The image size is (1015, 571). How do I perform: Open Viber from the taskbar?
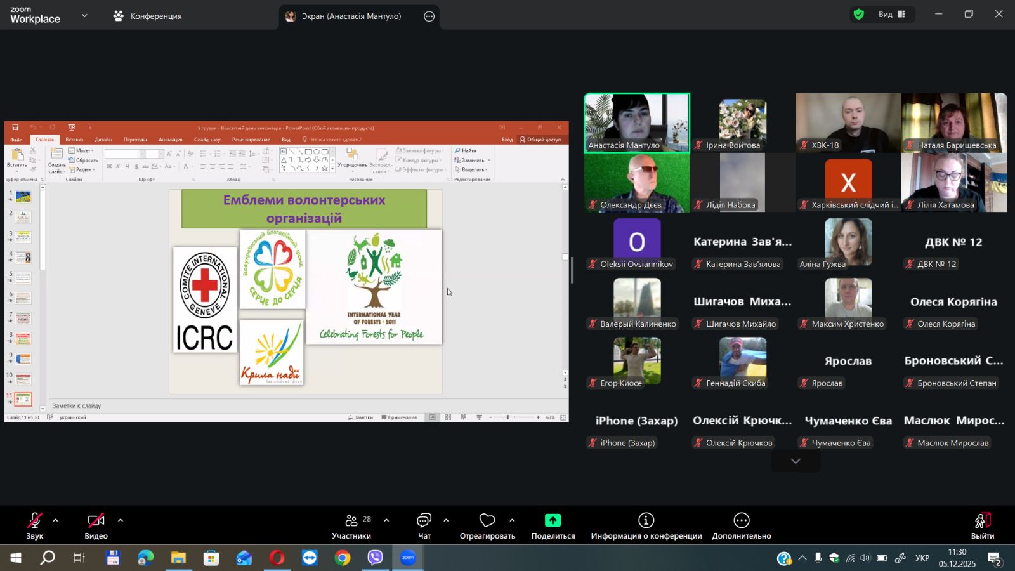point(375,558)
